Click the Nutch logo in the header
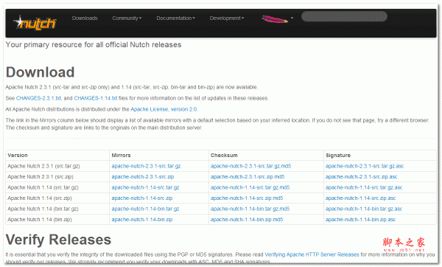 [35, 23]
